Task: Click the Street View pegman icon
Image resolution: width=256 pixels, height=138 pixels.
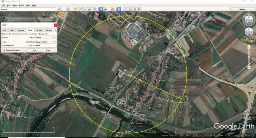Action: [249, 40]
